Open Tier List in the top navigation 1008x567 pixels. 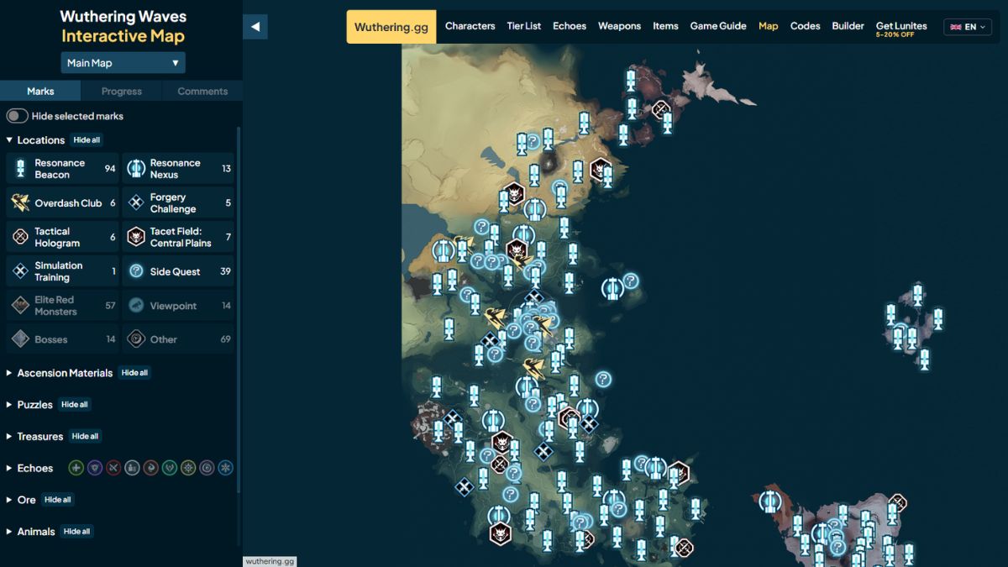tap(524, 26)
